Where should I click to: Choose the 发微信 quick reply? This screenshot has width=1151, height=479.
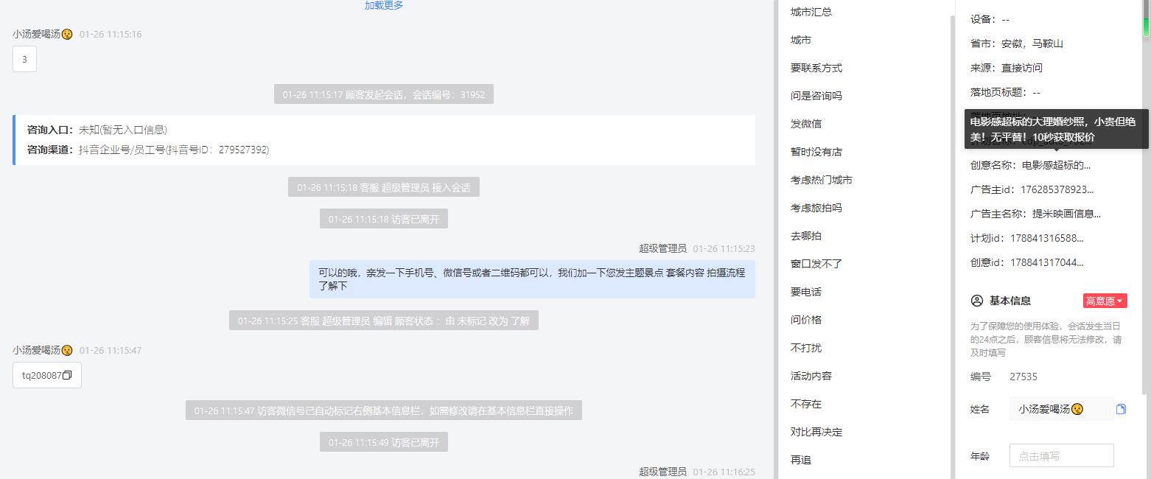tap(806, 124)
